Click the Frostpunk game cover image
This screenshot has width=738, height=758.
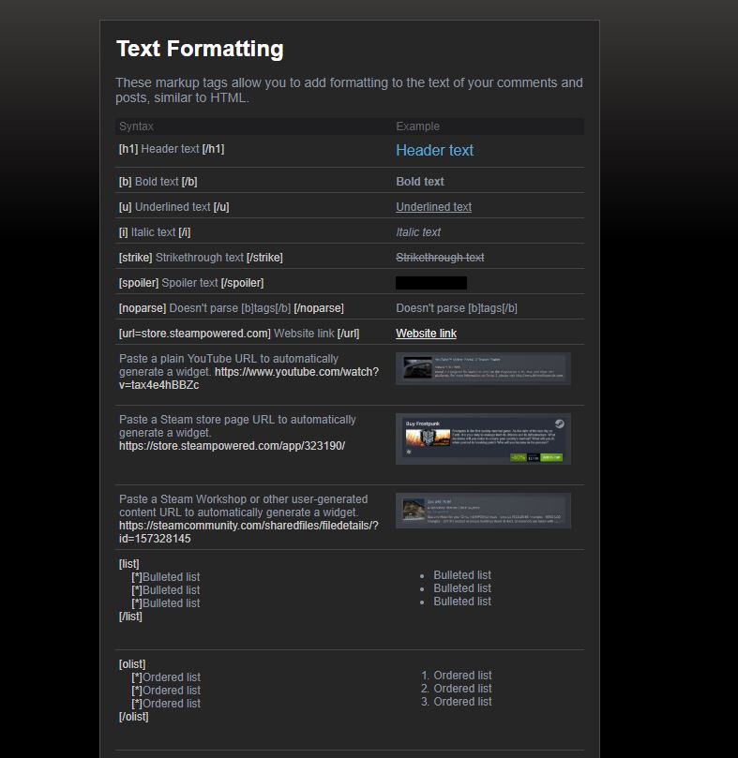428,438
